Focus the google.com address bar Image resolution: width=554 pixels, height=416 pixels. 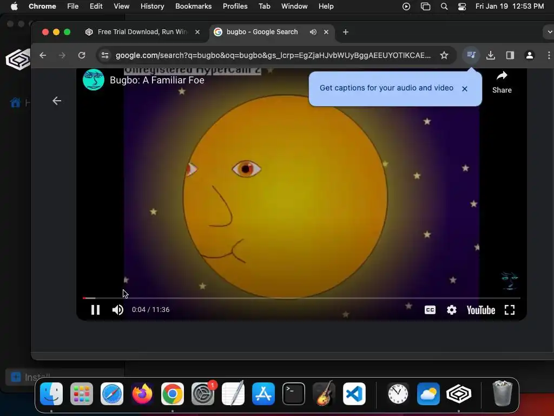[x=273, y=55]
